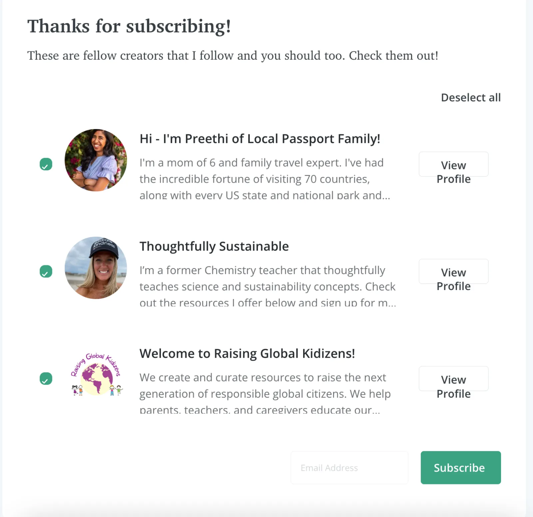Click Preethi's profile photo

click(x=96, y=160)
